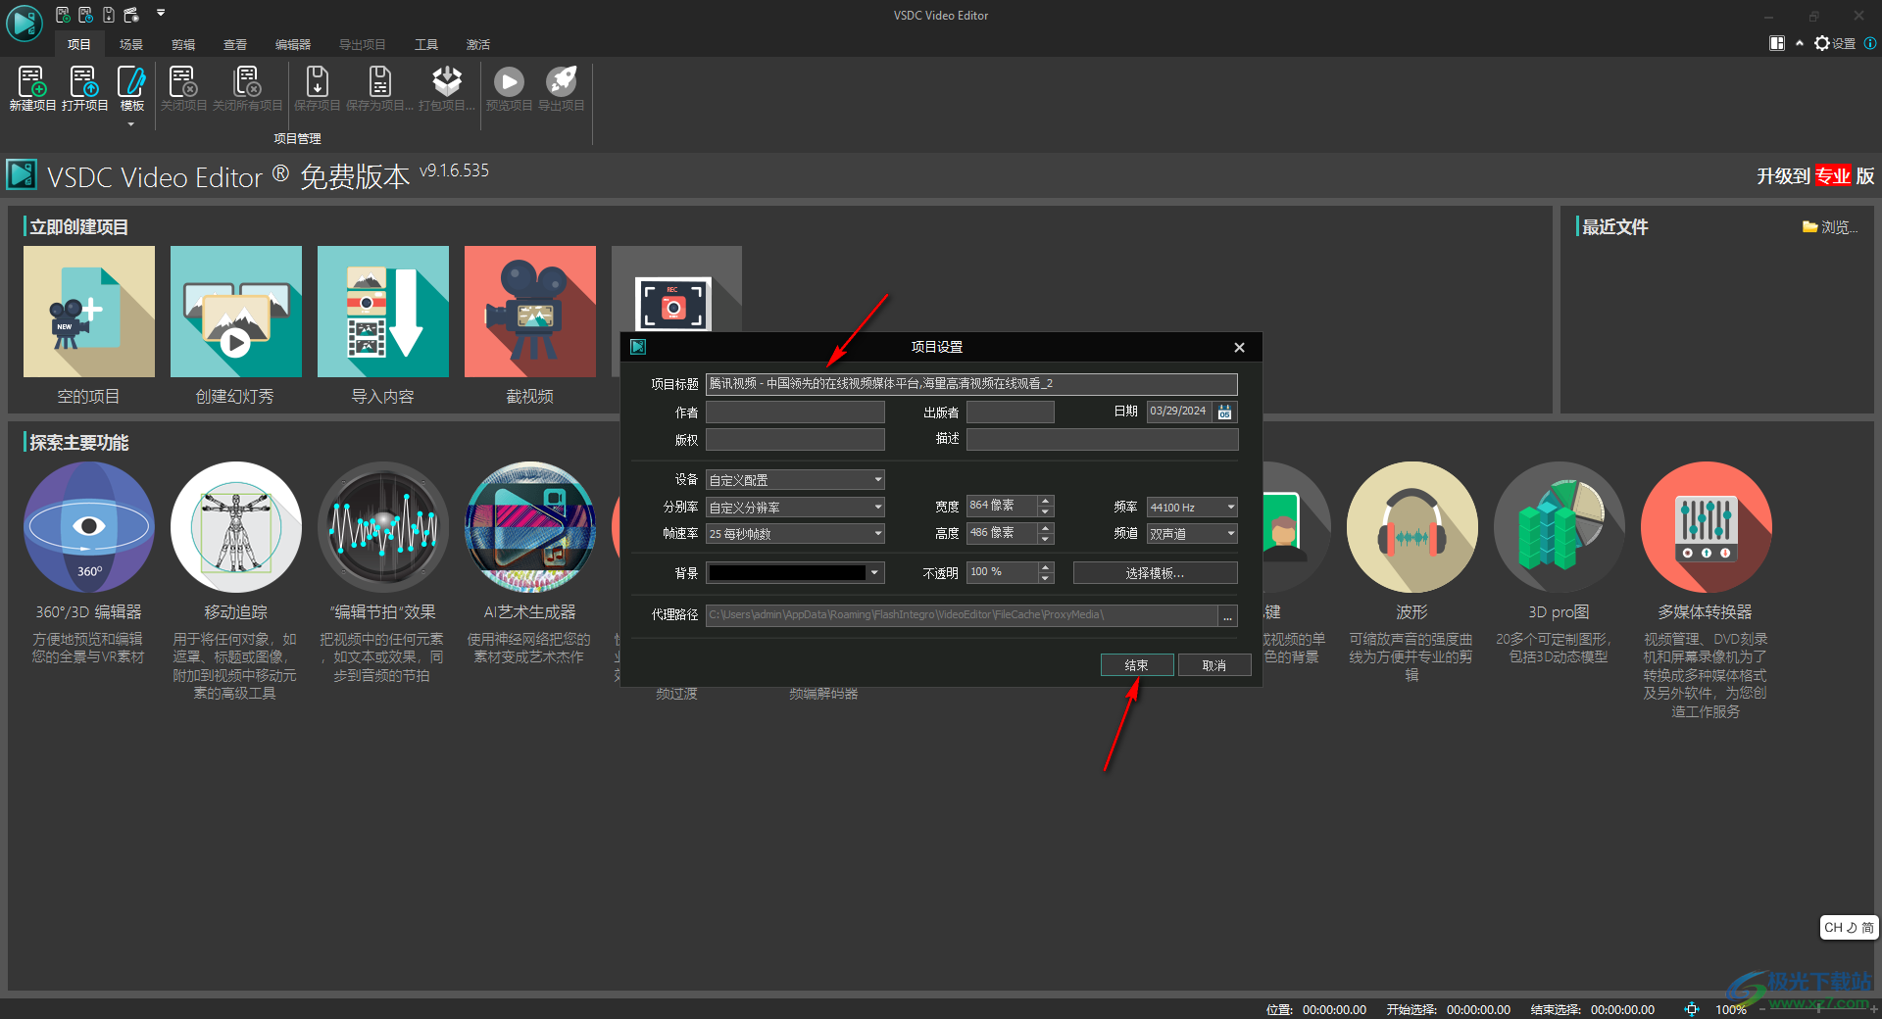Click the fit-to-screen zoom icon in status bar

pyautogui.click(x=1692, y=1009)
